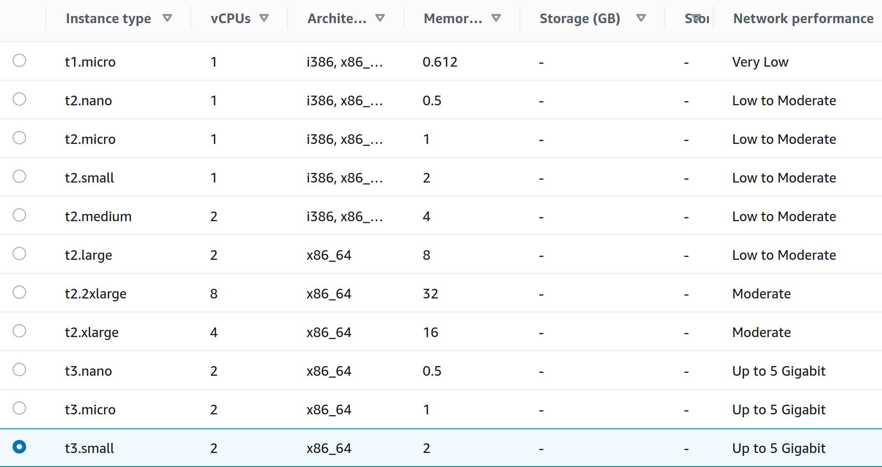Sort by Storage (GB) column arrow

pos(641,18)
